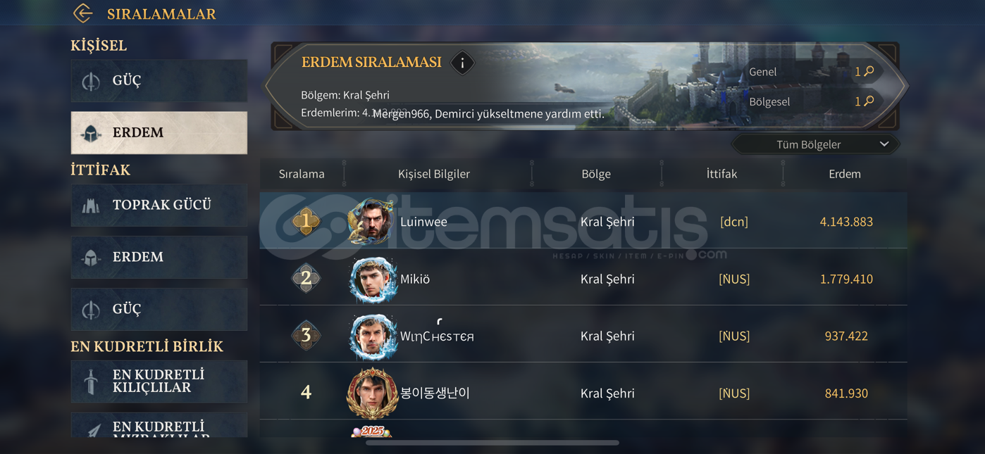Tap the magnifier next to Bölgesel rank
The width and height of the screenshot is (985, 454).
coord(869,101)
